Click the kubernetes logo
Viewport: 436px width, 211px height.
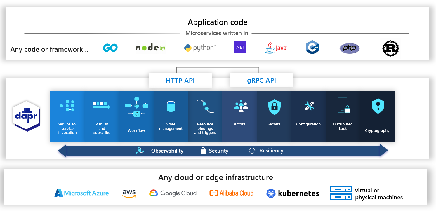point(293,193)
